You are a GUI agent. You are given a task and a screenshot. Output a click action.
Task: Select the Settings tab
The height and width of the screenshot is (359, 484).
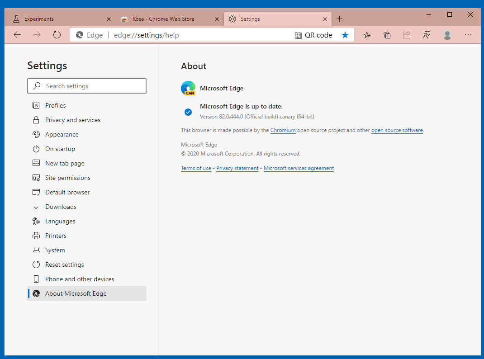(277, 19)
